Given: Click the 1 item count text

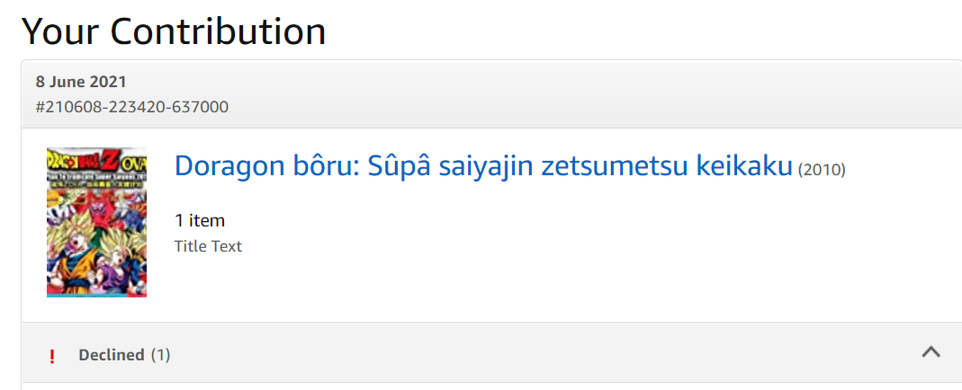Looking at the screenshot, I should tap(200, 220).
